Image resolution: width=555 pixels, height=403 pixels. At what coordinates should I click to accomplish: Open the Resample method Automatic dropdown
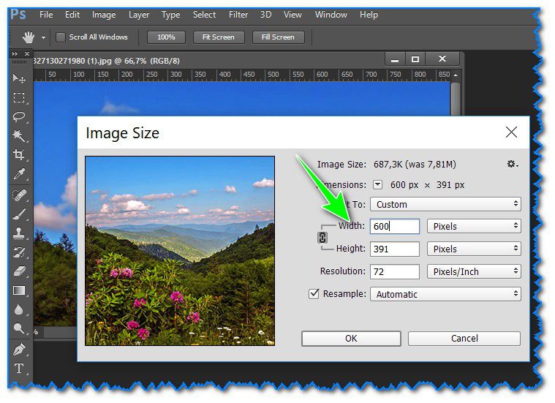445,294
